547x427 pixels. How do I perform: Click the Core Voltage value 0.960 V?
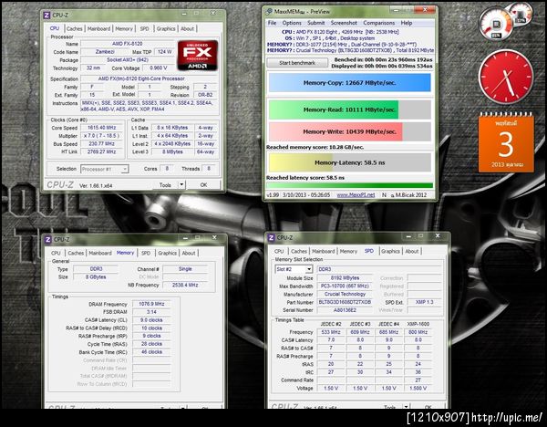tap(158, 68)
